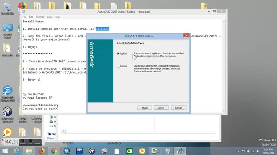Click the 'by Soulburner' line in Notepad
The width and height of the screenshot is (277, 155).
(x=33, y=94)
